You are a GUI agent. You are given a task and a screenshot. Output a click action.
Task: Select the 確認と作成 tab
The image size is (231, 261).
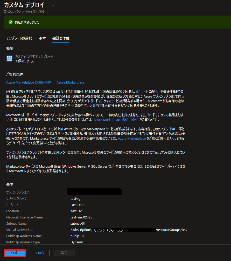(61, 38)
